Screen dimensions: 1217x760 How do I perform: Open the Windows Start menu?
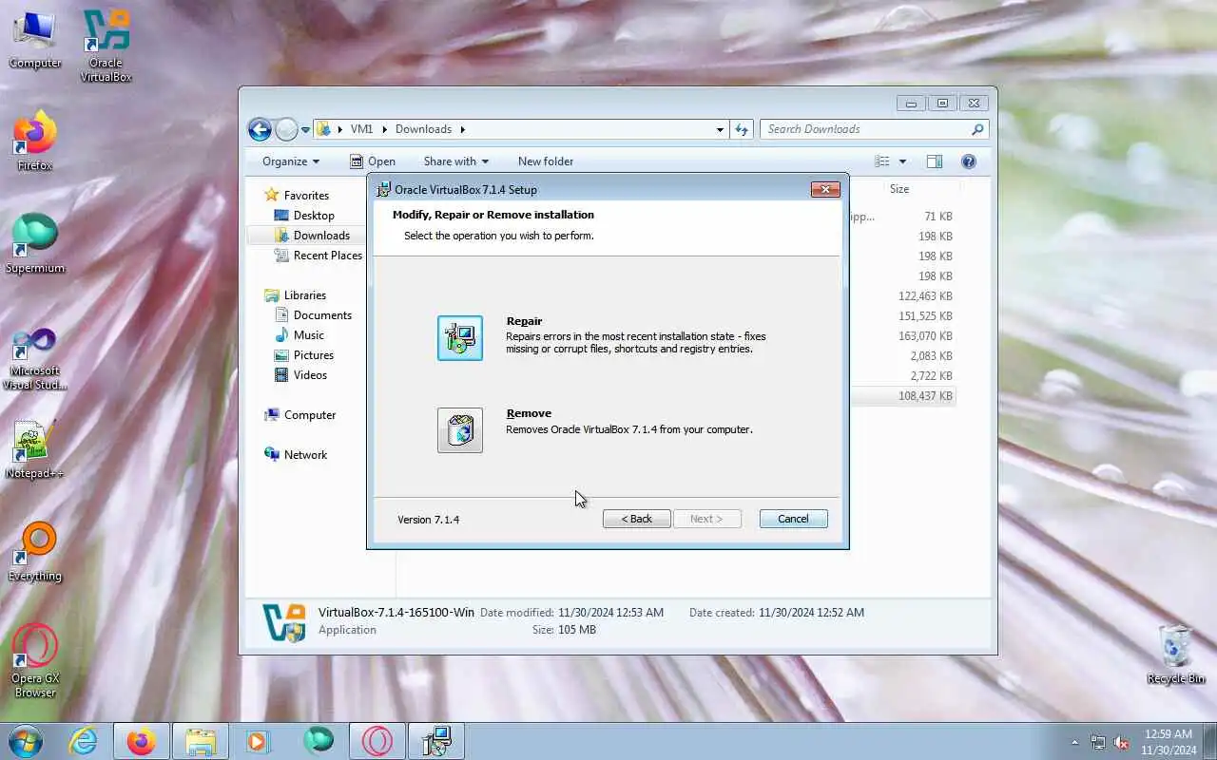point(26,741)
